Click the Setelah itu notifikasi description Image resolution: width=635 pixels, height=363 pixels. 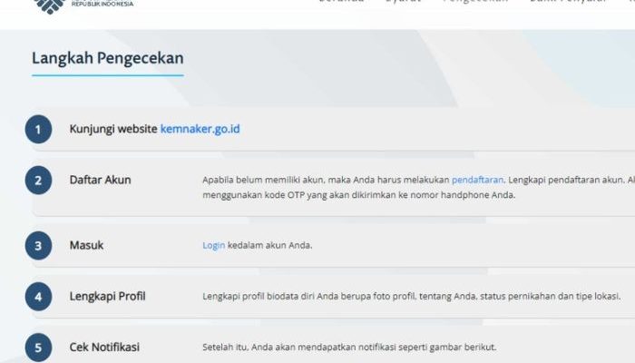pyautogui.click(x=349, y=348)
